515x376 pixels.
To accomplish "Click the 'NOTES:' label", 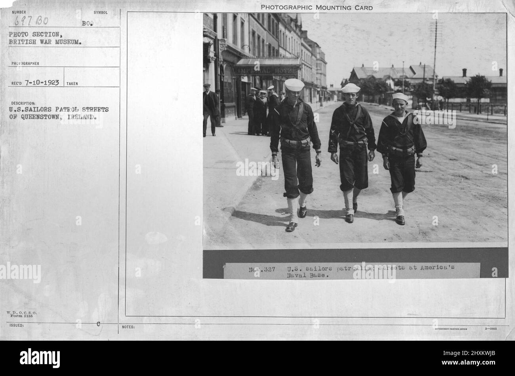I will 129,327.
